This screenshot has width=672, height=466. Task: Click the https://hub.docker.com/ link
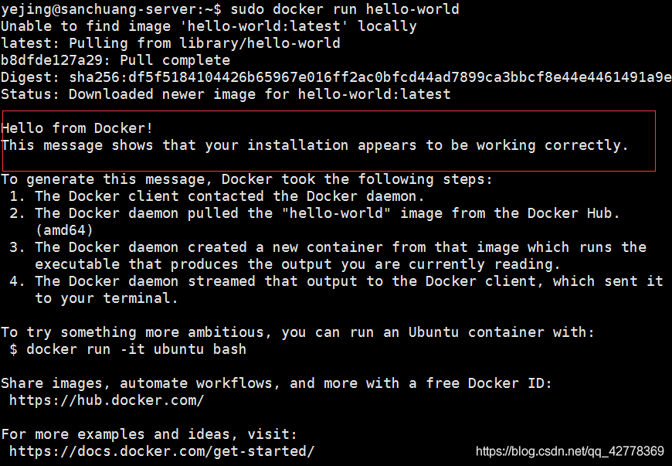pyautogui.click(x=107, y=400)
